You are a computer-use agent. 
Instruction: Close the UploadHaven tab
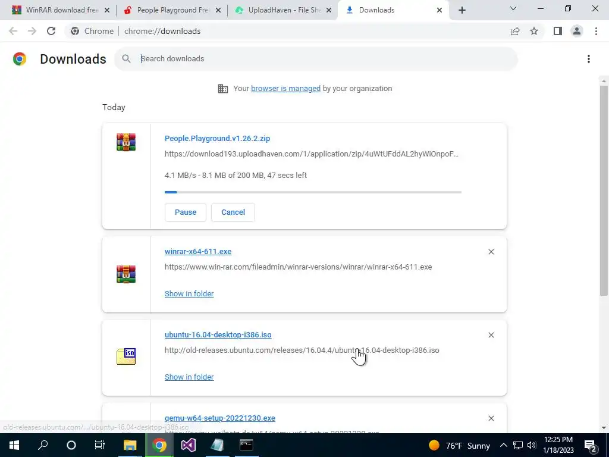329,10
